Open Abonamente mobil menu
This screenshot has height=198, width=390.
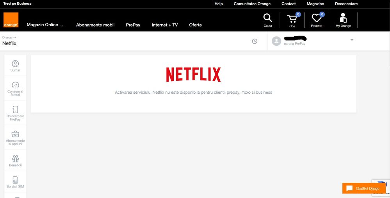(x=95, y=25)
